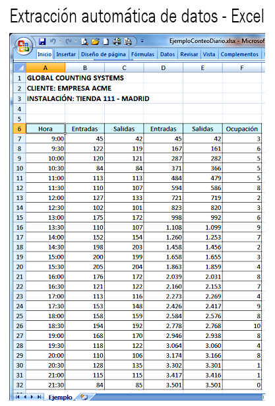The width and height of the screenshot is (275, 406).
Task: Click previous sheet navigation arrow
Action: point(25,397)
